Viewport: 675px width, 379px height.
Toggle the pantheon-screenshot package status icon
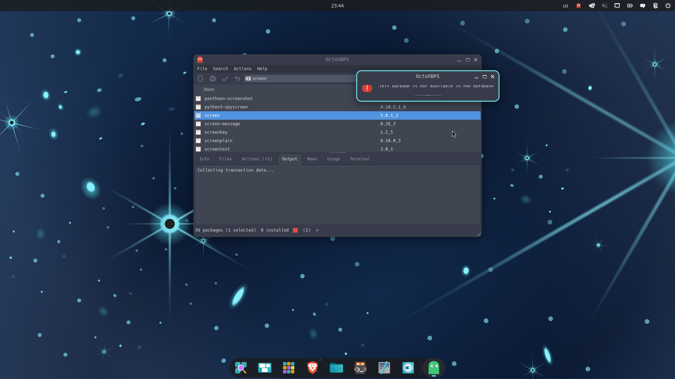coord(198,99)
